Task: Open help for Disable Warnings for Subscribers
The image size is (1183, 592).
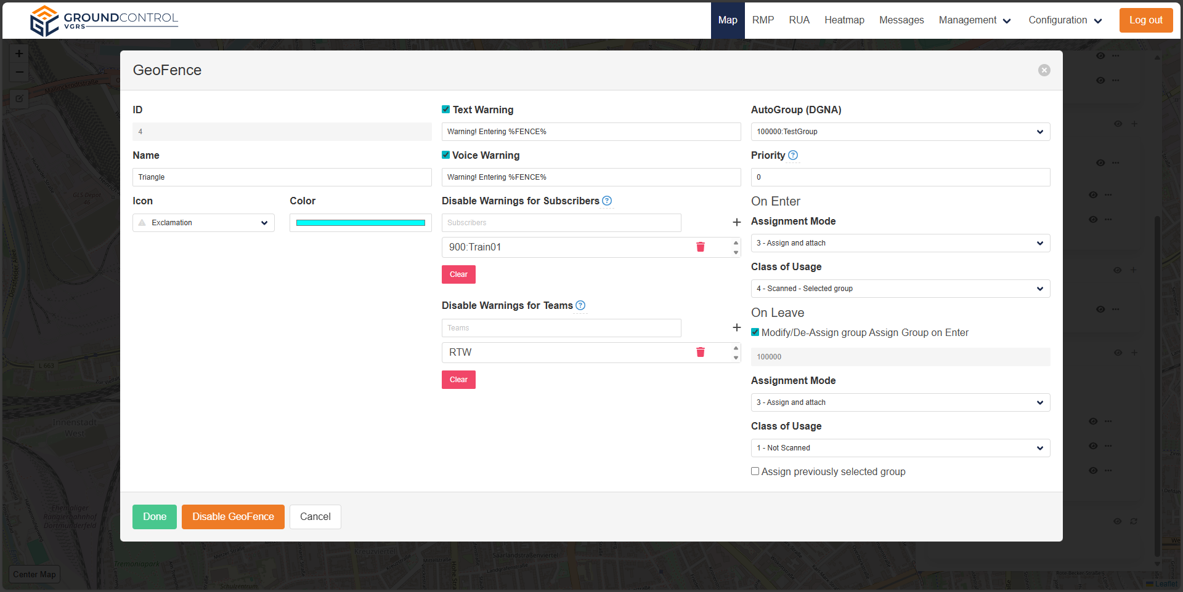Action: click(607, 201)
